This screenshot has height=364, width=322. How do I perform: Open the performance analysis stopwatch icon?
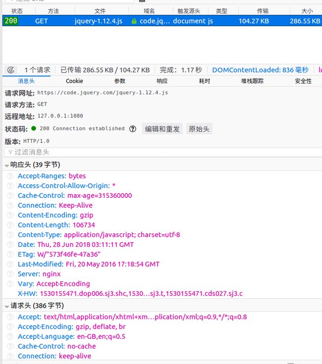[x=11, y=70]
